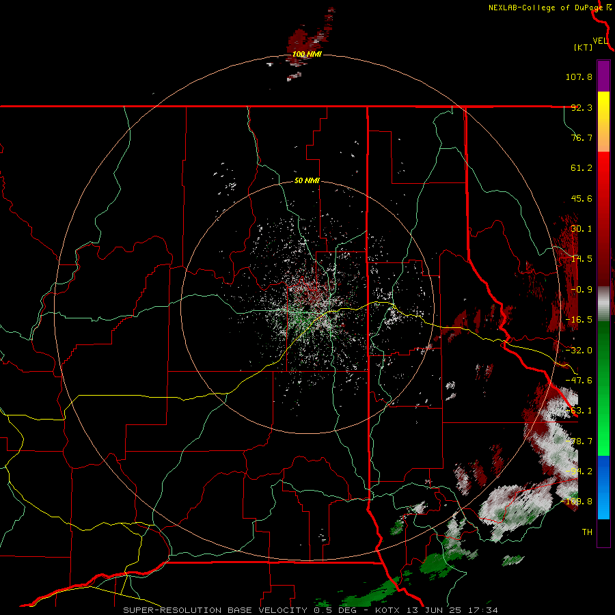Click the 50 NMI range ring label
This screenshot has width=615, height=615.
pyautogui.click(x=307, y=181)
